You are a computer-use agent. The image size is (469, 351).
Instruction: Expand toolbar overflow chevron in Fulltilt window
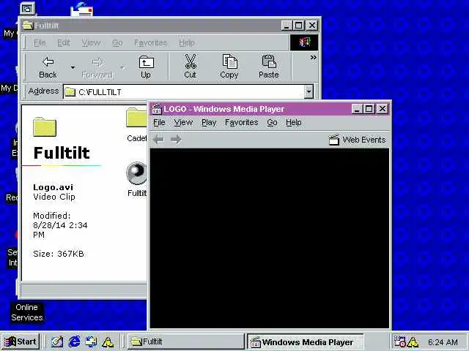pos(313,57)
